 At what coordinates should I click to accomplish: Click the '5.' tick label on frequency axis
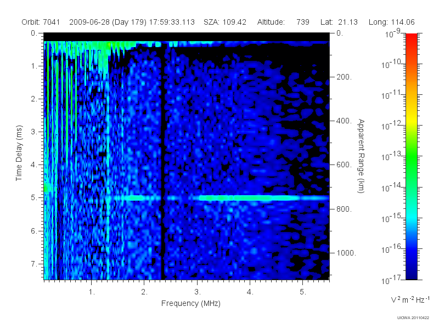303,292
